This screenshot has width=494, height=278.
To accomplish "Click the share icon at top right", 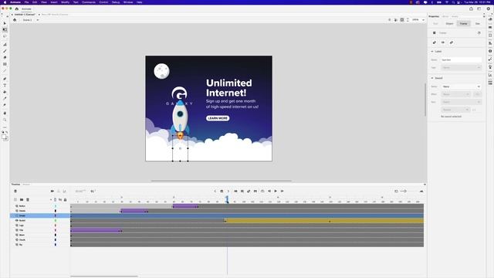I will click(x=472, y=8).
